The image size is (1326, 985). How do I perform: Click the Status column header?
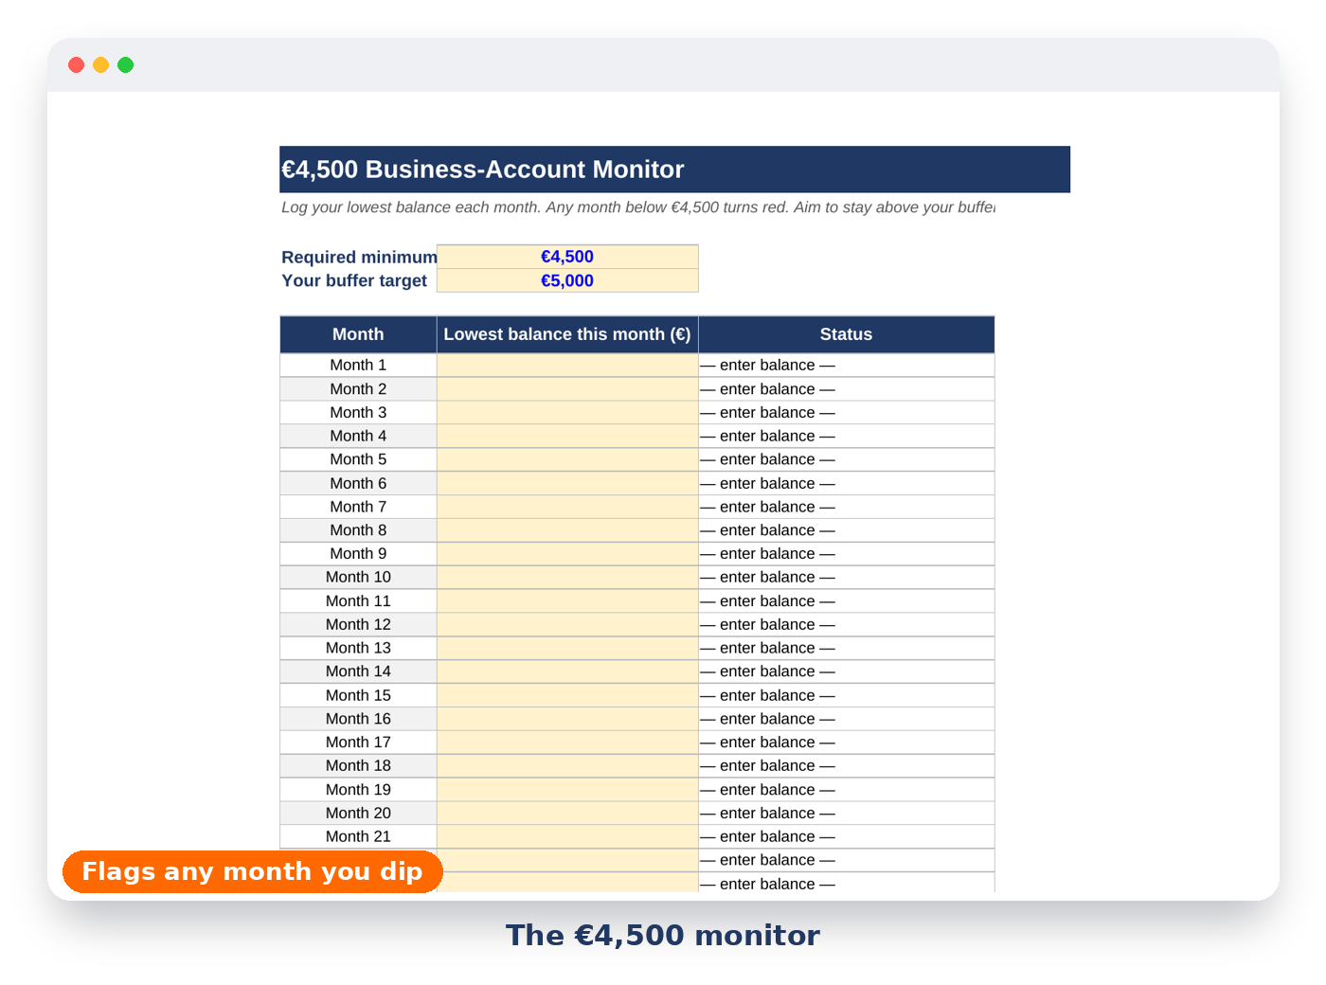coord(846,334)
